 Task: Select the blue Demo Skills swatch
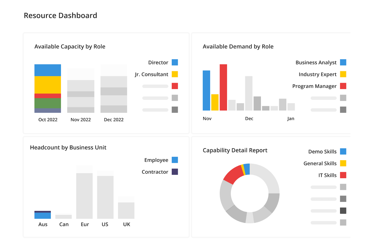(x=343, y=151)
